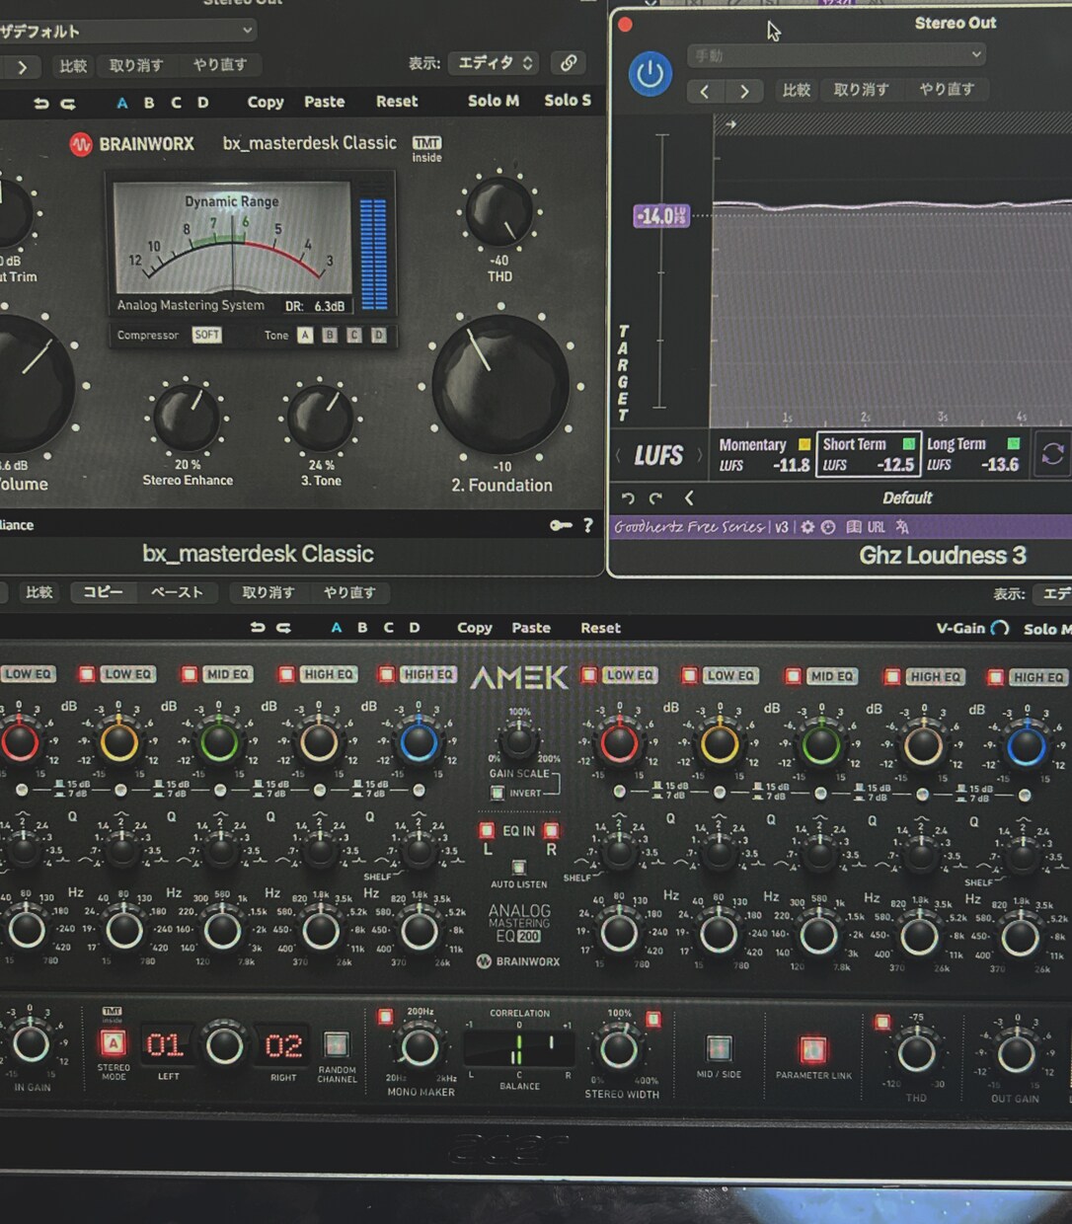Click Solo S in bx_masterdesk
The height and width of the screenshot is (1224, 1072).
(x=568, y=101)
